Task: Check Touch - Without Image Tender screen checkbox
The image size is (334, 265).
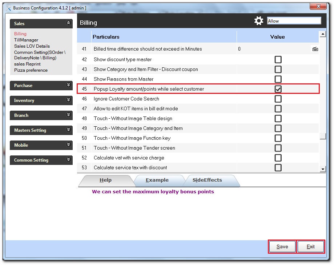Action: click(x=278, y=148)
